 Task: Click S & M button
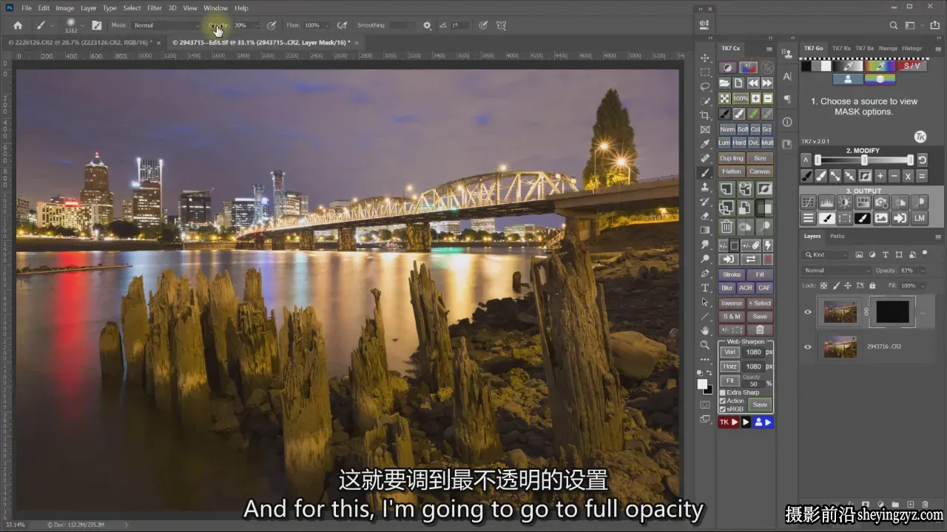point(732,316)
